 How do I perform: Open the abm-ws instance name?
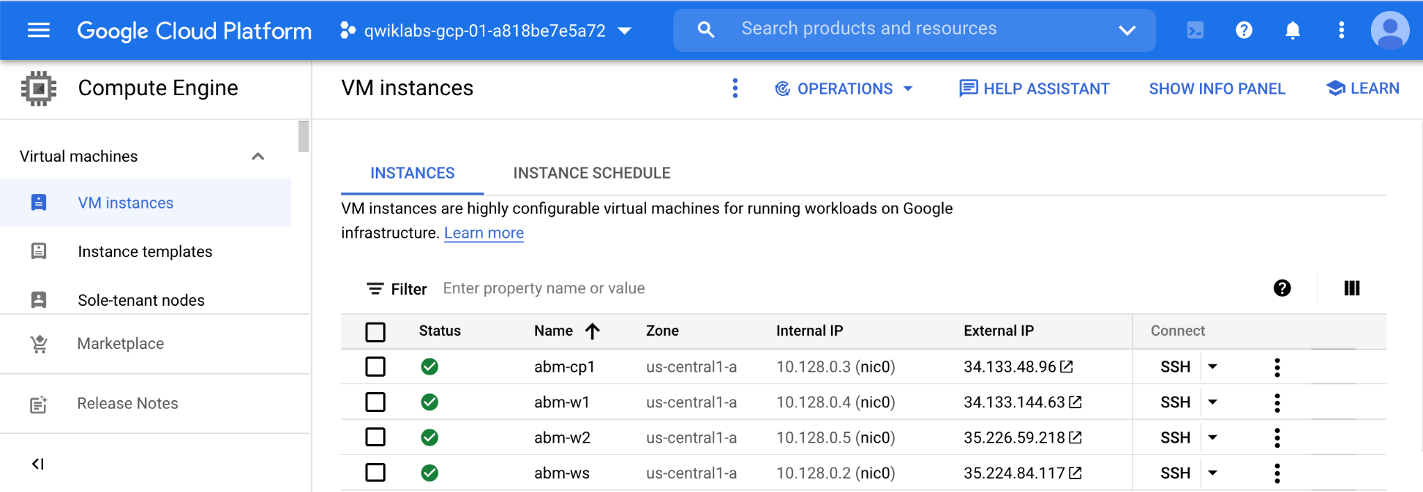(x=561, y=473)
